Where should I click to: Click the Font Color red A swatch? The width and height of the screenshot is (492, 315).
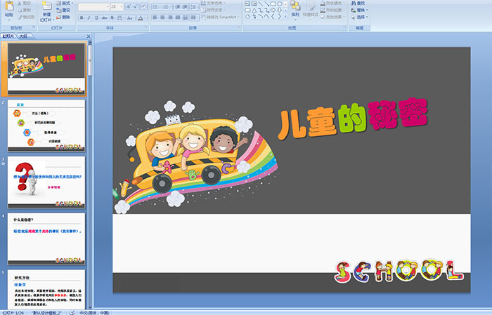141,18
